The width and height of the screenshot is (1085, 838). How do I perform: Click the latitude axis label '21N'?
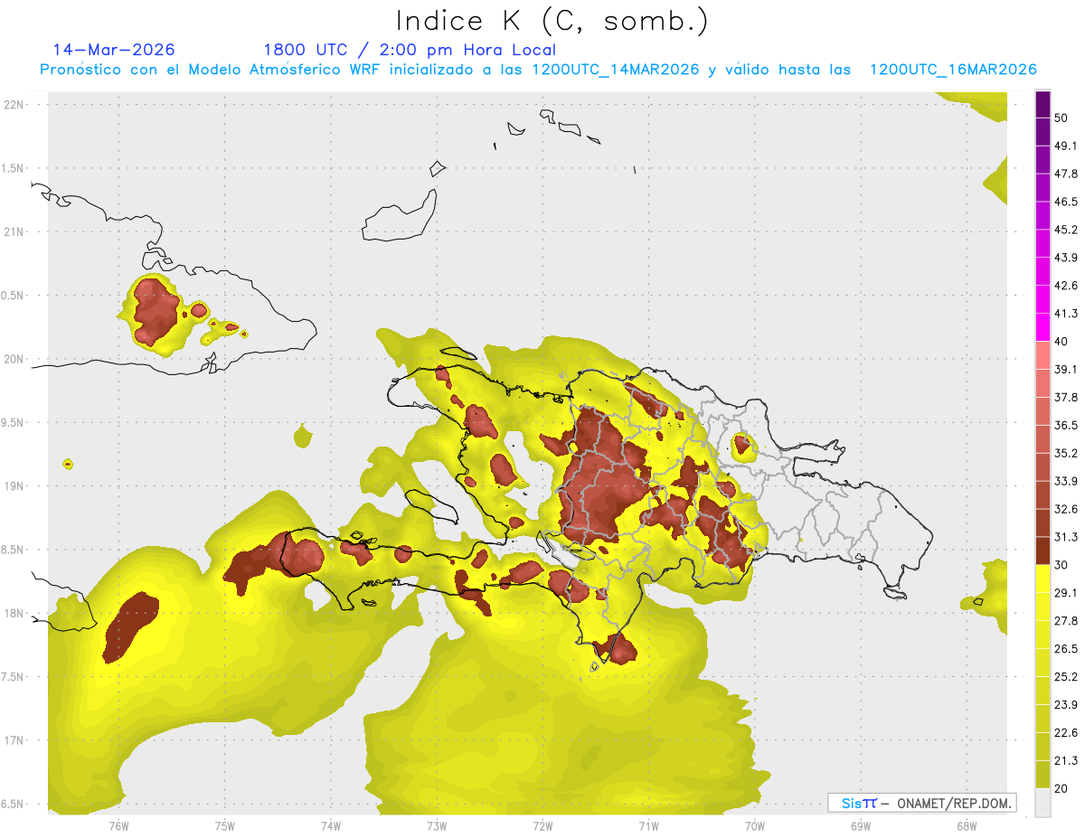point(13,231)
